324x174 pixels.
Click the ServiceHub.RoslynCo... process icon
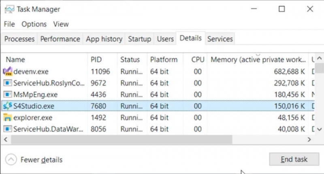(x=8, y=83)
